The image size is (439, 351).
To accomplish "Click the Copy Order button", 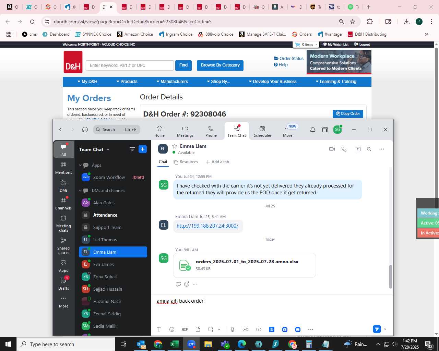I will (348, 114).
